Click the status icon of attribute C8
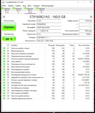The width and height of the screenshot is (95, 113). pyautogui.click(x=4, y=96)
